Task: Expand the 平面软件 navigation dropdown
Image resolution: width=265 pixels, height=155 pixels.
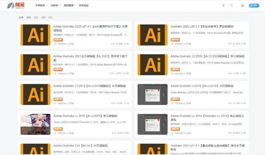Action: (x=42, y=5)
